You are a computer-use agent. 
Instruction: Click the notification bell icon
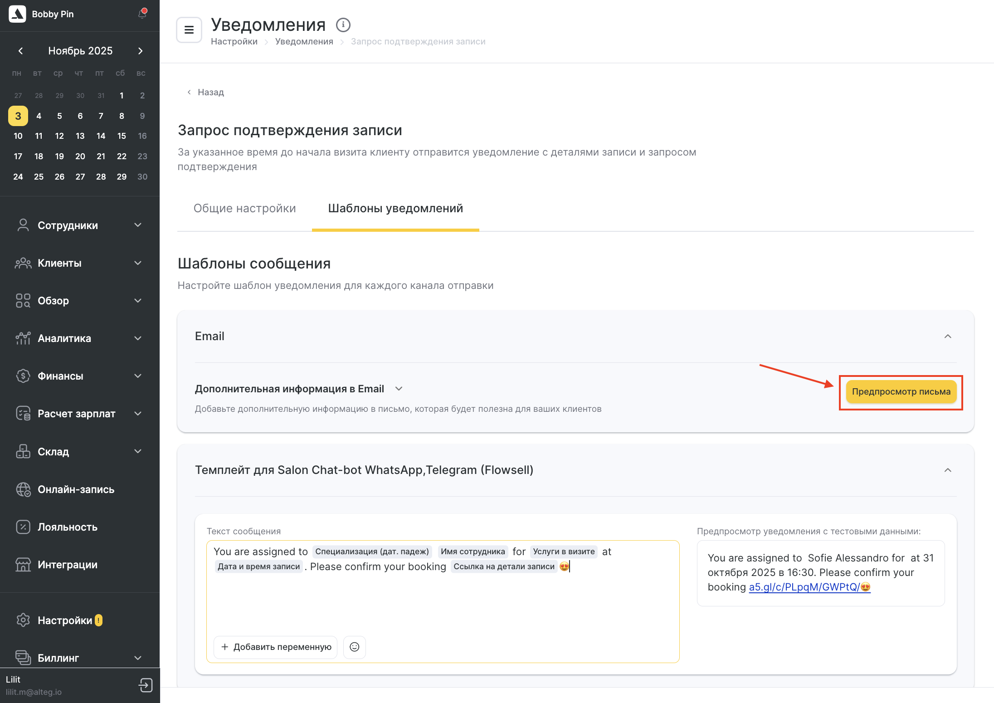pyautogui.click(x=142, y=14)
